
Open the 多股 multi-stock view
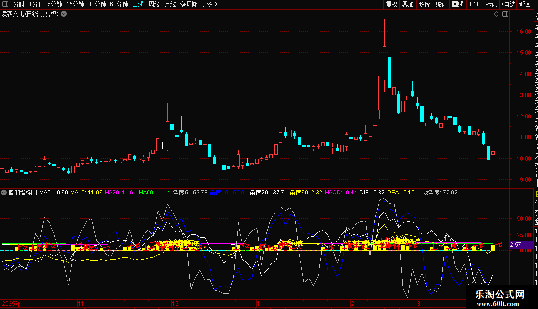click(424, 4)
